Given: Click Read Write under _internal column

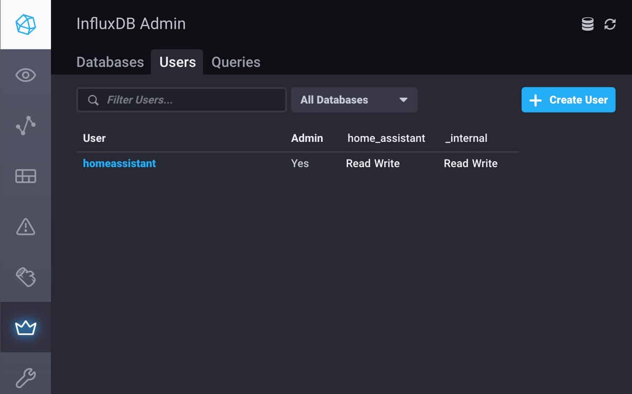Looking at the screenshot, I should pos(471,163).
